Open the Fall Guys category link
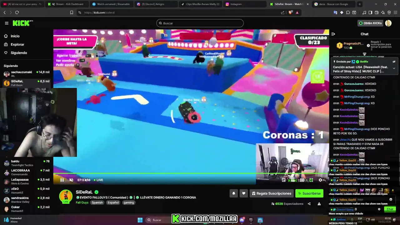Screen dimensions: 400x225 point(82,202)
